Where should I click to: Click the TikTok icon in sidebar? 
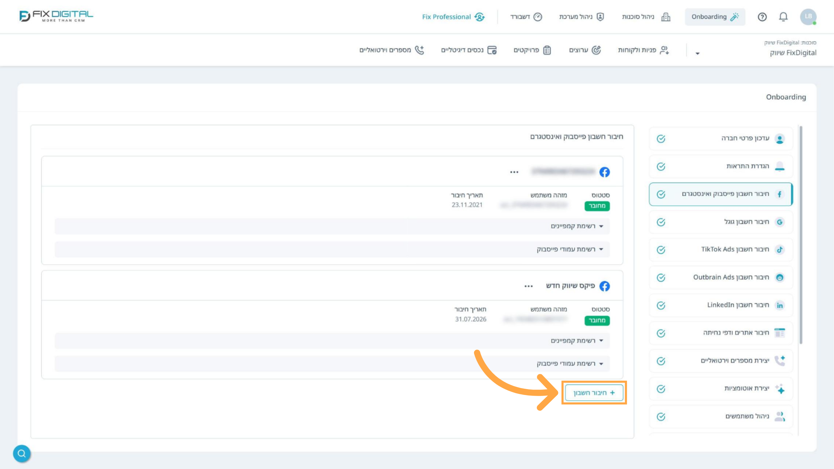(780, 249)
